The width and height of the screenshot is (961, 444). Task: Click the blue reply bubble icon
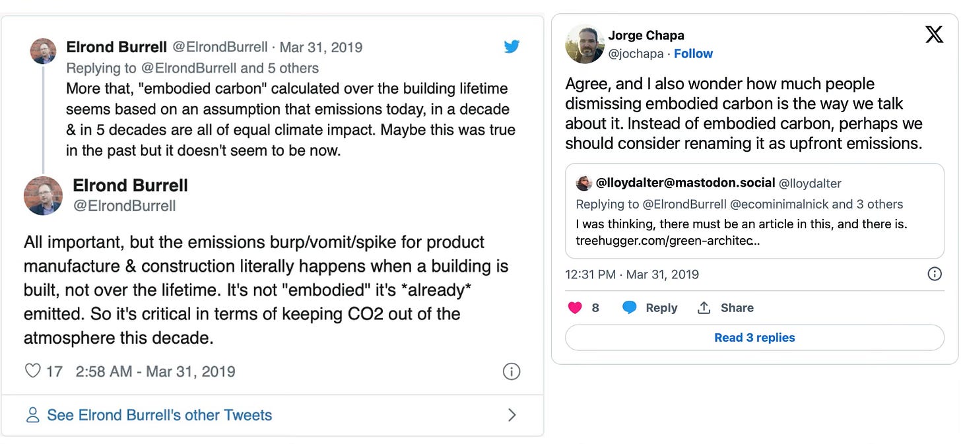(x=630, y=307)
